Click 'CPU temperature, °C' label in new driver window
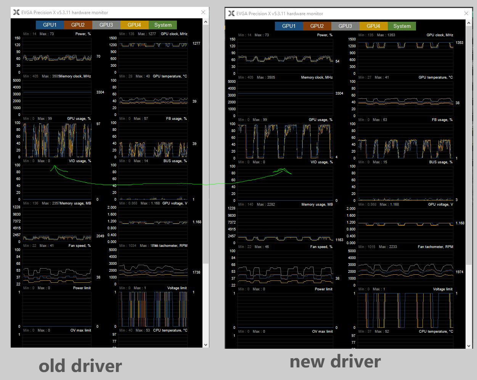The height and width of the screenshot is (380, 477). pyautogui.click(x=436, y=332)
